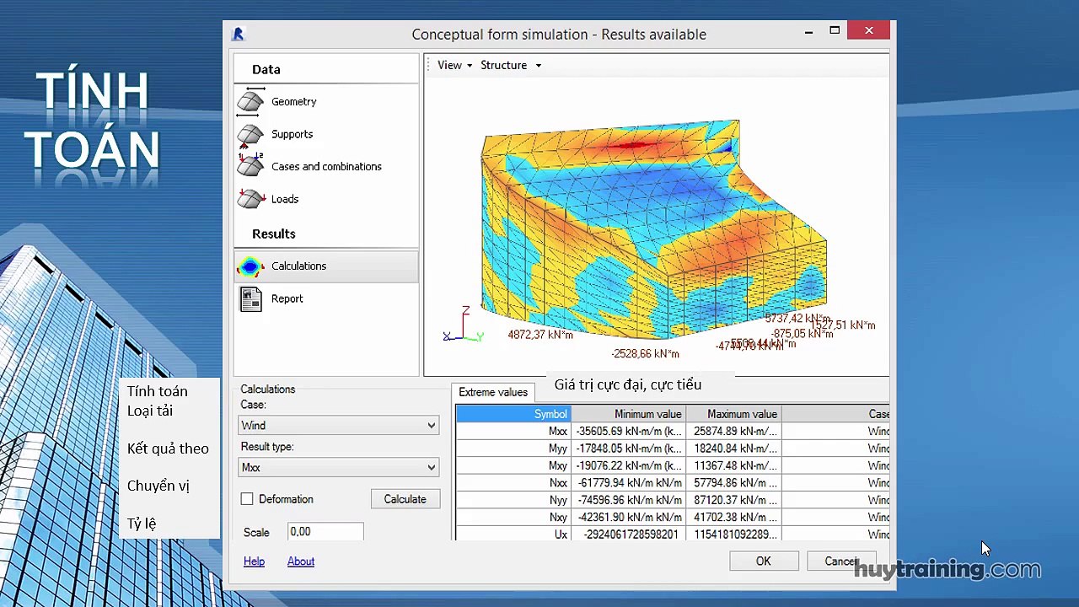The width and height of the screenshot is (1079, 607).
Task: Click the Cancel button
Action: pos(840,561)
